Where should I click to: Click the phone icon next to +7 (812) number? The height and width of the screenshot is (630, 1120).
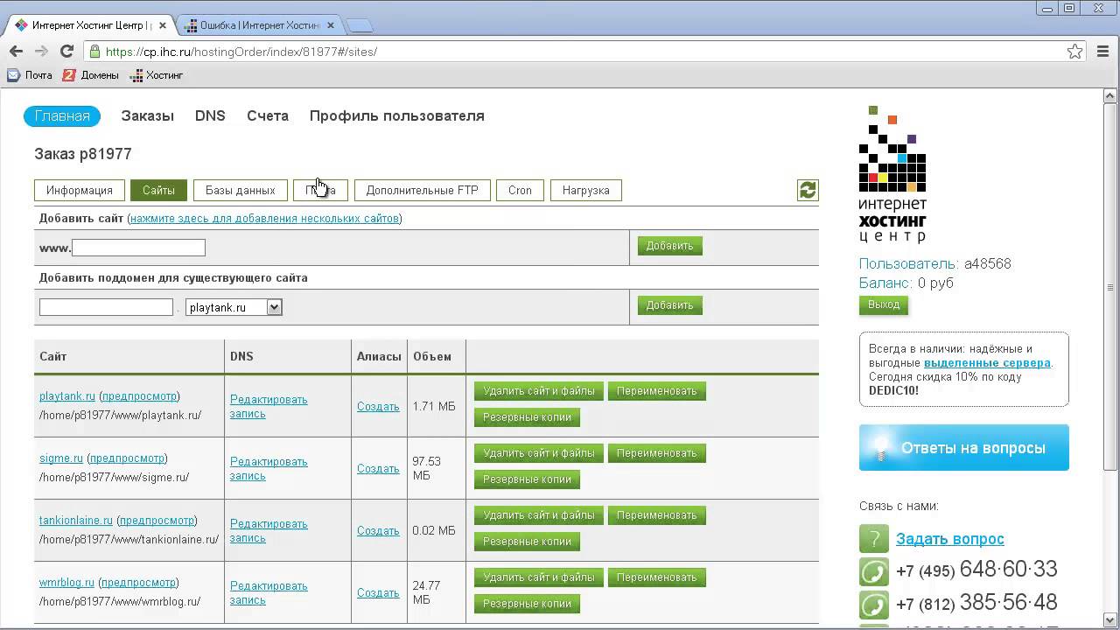pyautogui.click(x=874, y=605)
